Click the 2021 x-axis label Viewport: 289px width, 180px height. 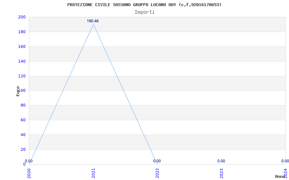click(x=93, y=173)
